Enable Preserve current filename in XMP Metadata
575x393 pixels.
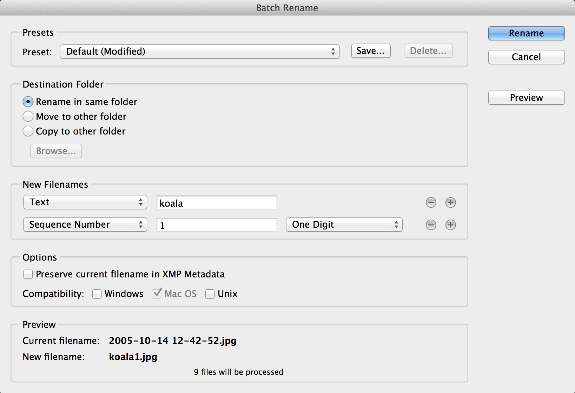click(28, 274)
